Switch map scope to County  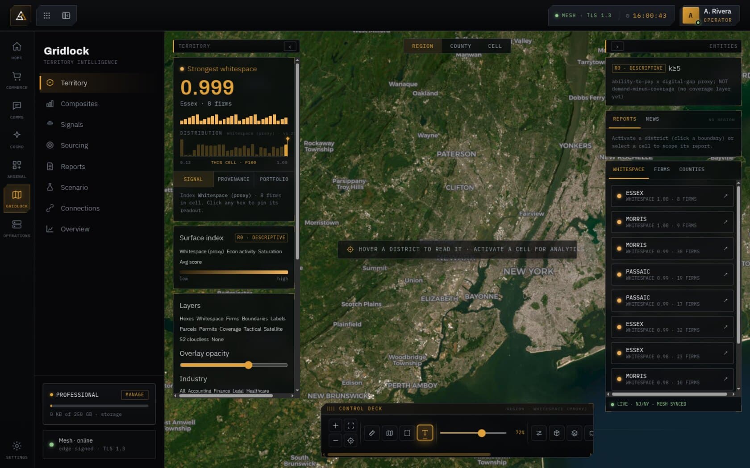click(x=460, y=46)
